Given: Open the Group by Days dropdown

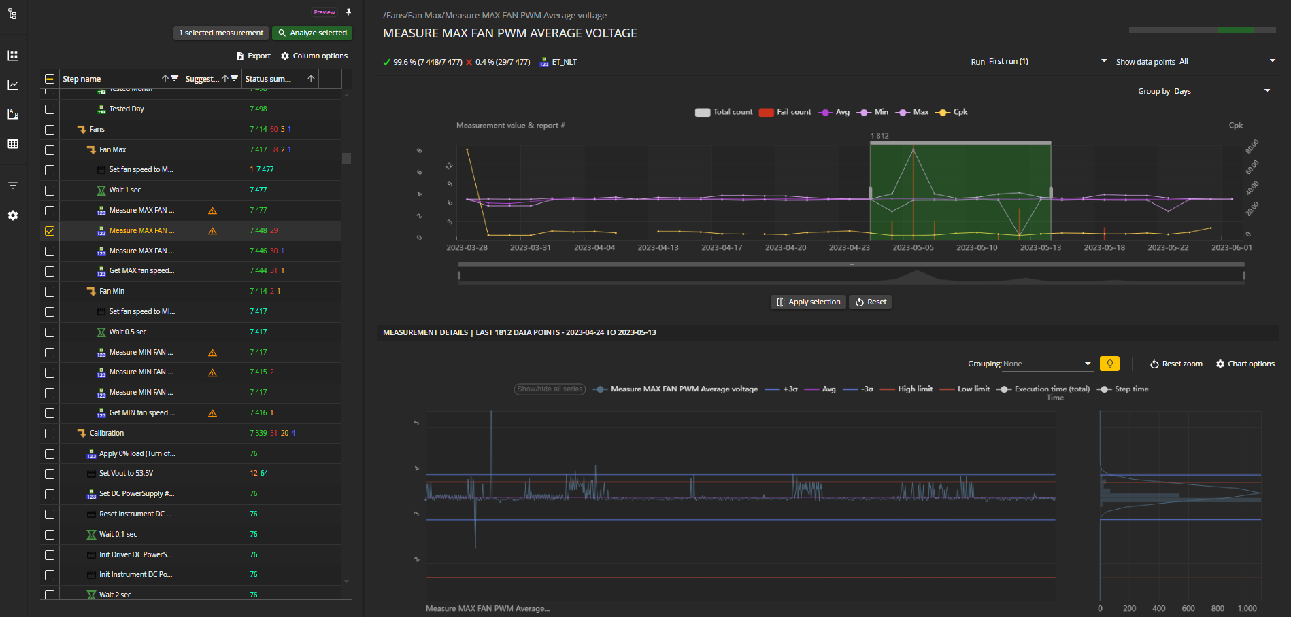Looking at the screenshot, I should [1222, 91].
